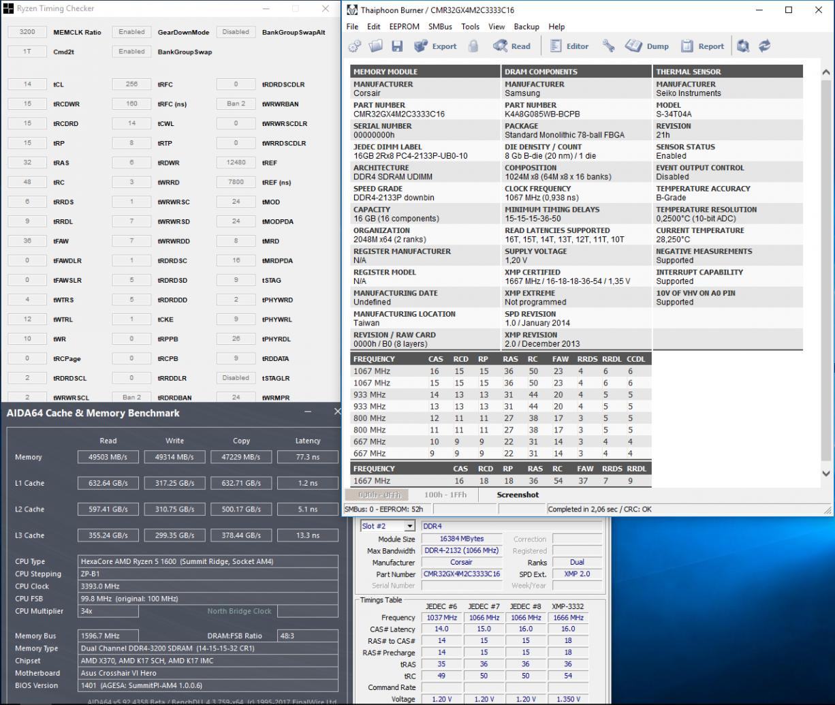Click the tCL value field
This screenshot has width=835, height=705.
28,84
